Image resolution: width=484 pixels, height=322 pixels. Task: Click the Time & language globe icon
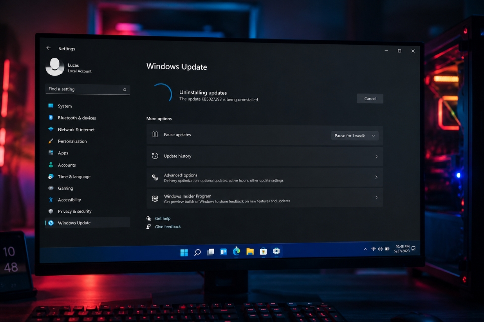51,176
